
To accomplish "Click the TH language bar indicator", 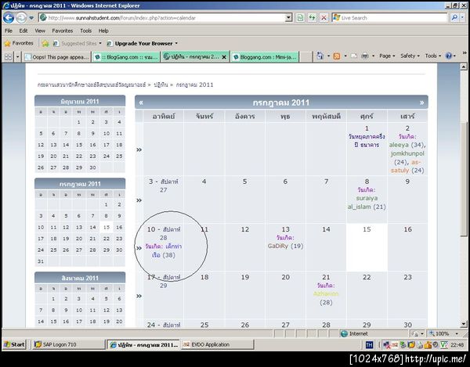I will click(370, 345).
